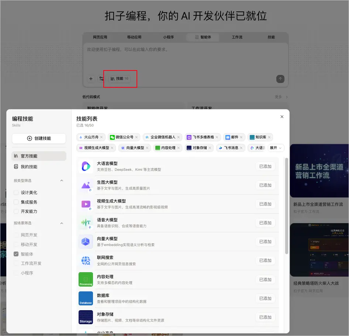Remove the 视频生成大模型 tag

point(112,148)
